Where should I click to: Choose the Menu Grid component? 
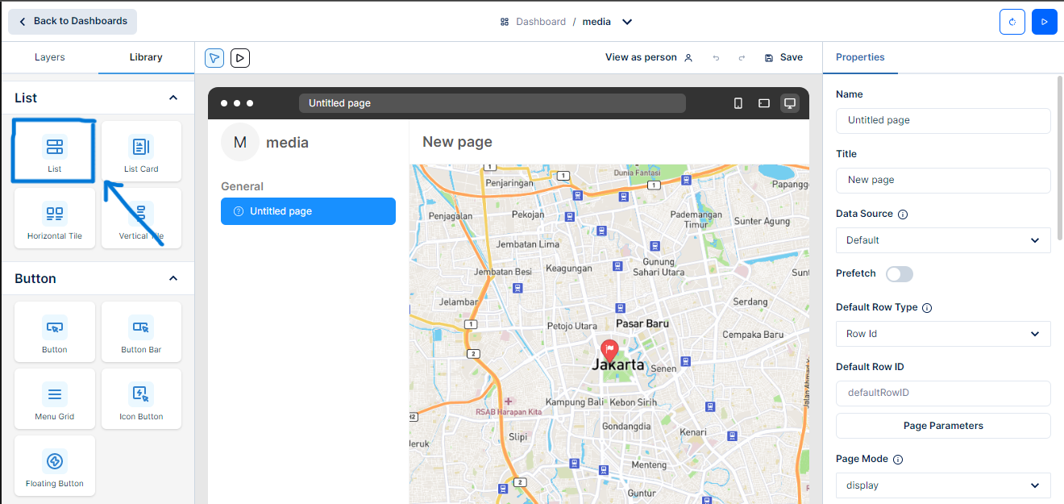55,399
